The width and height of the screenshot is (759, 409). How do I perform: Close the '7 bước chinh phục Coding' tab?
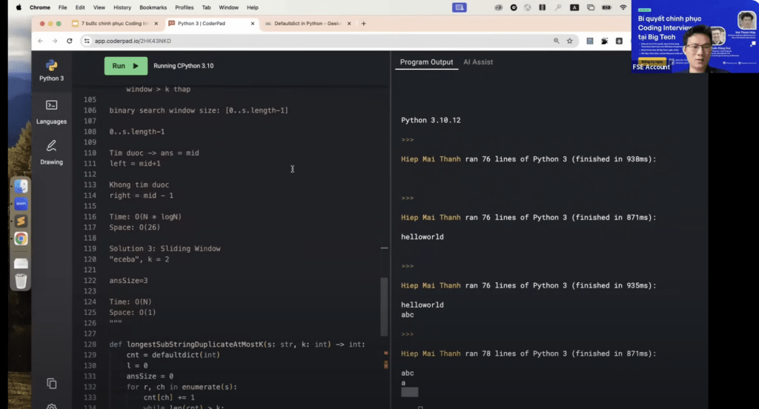pos(156,23)
